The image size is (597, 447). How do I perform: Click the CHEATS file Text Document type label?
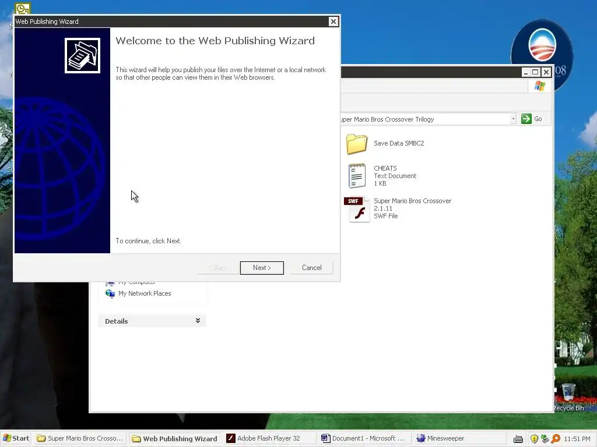(x=395, y=176)
